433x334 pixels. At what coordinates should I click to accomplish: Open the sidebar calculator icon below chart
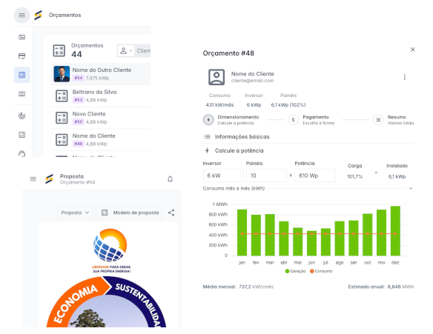[22, 135]
